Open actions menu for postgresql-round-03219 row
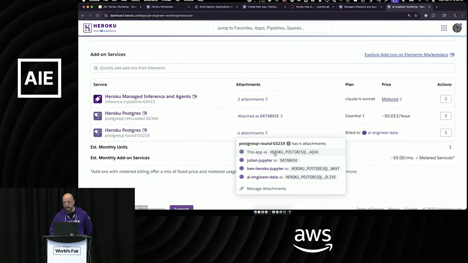The width and height of the screenshot is (468, 263). pyautogui.click(x=446, y=133)
